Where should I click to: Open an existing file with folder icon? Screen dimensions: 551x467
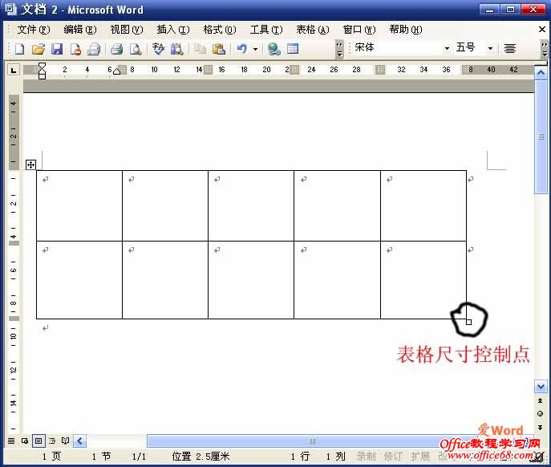[38, 49]
